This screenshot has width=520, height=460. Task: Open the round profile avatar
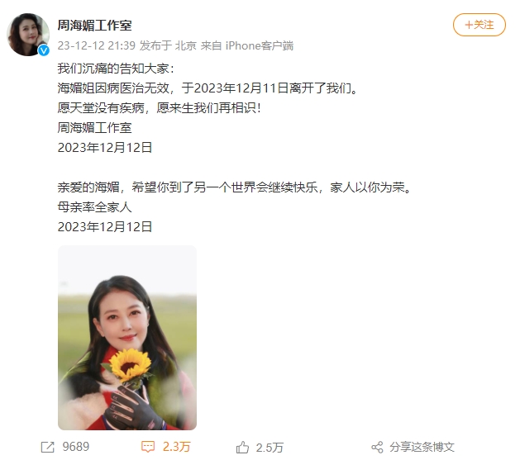(x=28, y=35)
